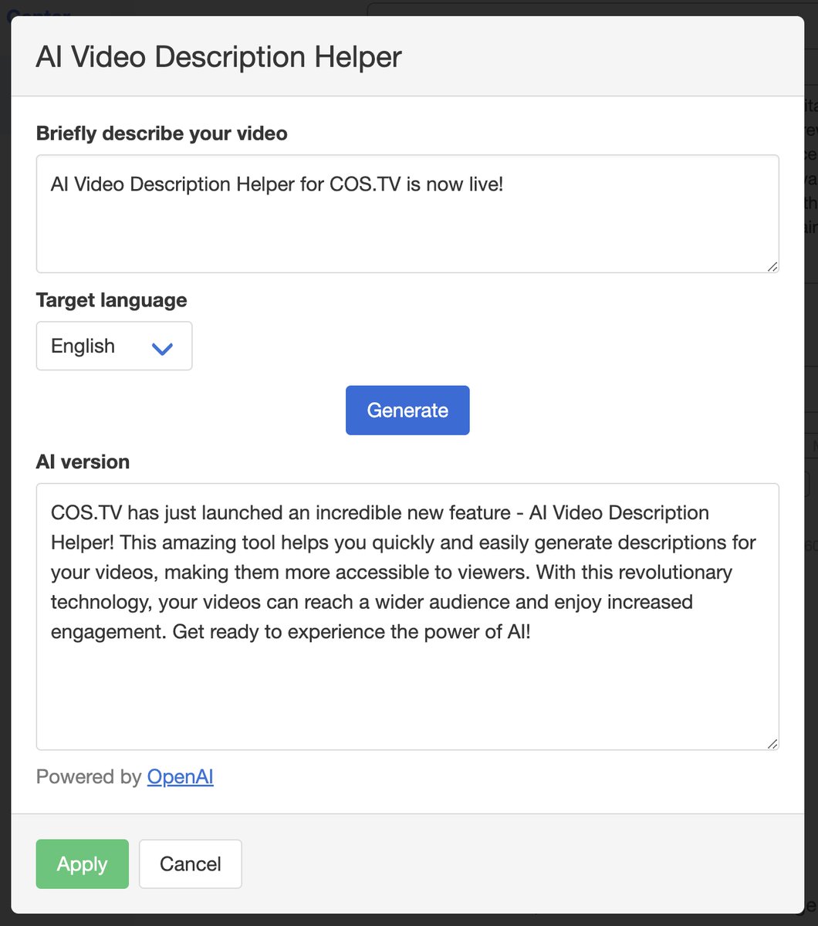Click inside the AI version text area
This screenshot has width=818, height=926.
(407, 617)
